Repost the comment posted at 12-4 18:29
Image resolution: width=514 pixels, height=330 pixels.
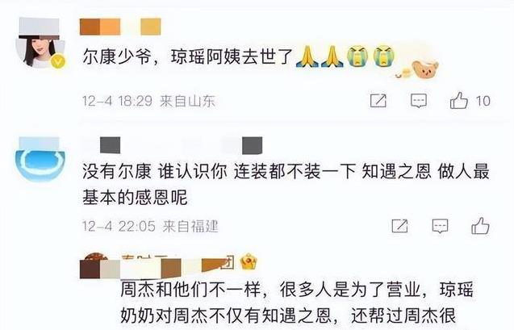[378, 101]
